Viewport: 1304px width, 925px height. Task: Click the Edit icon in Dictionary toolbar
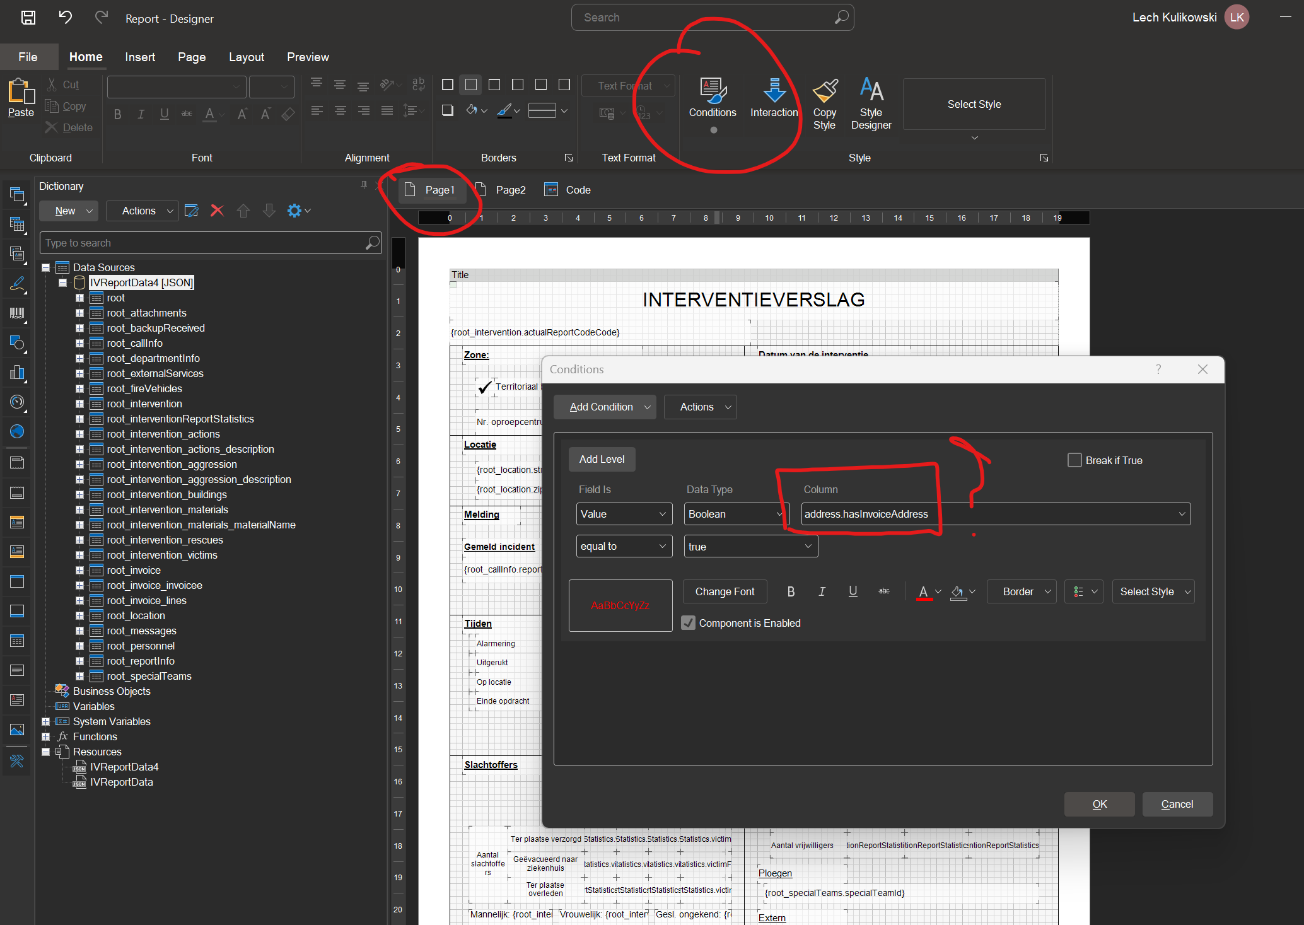pyautogui.click(x=192, y=211)
